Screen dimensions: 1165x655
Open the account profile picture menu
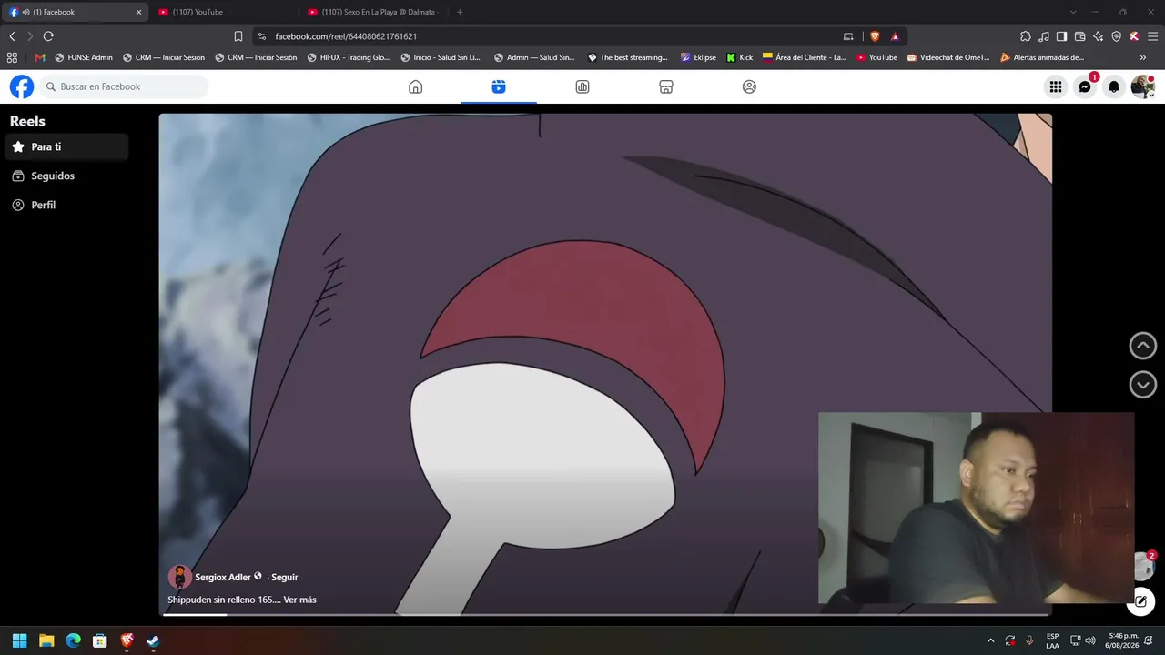pyautogui.click(x=1142, y=86)
